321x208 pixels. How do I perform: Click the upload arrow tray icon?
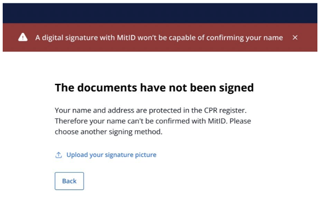coord(58,155)
